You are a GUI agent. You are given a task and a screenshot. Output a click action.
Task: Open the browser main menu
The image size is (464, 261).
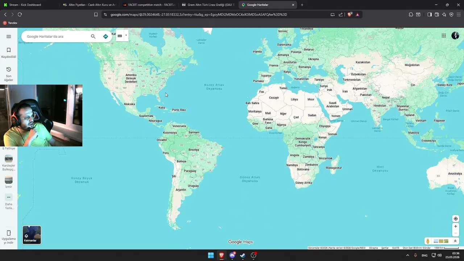[459, 14]
